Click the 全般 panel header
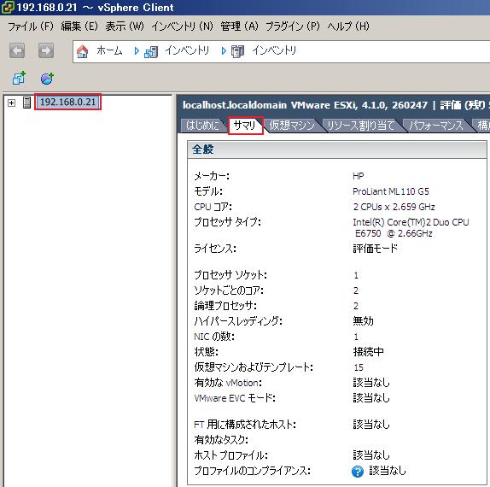The width and height of the screenshot is (490, 487). point(336,150)
